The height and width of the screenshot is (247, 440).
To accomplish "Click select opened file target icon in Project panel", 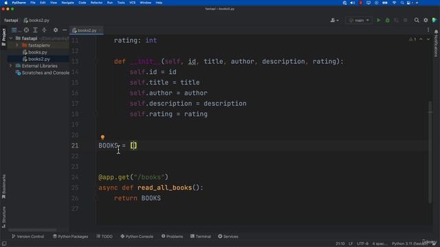I will pyautogui.click(x=26, y=30).
